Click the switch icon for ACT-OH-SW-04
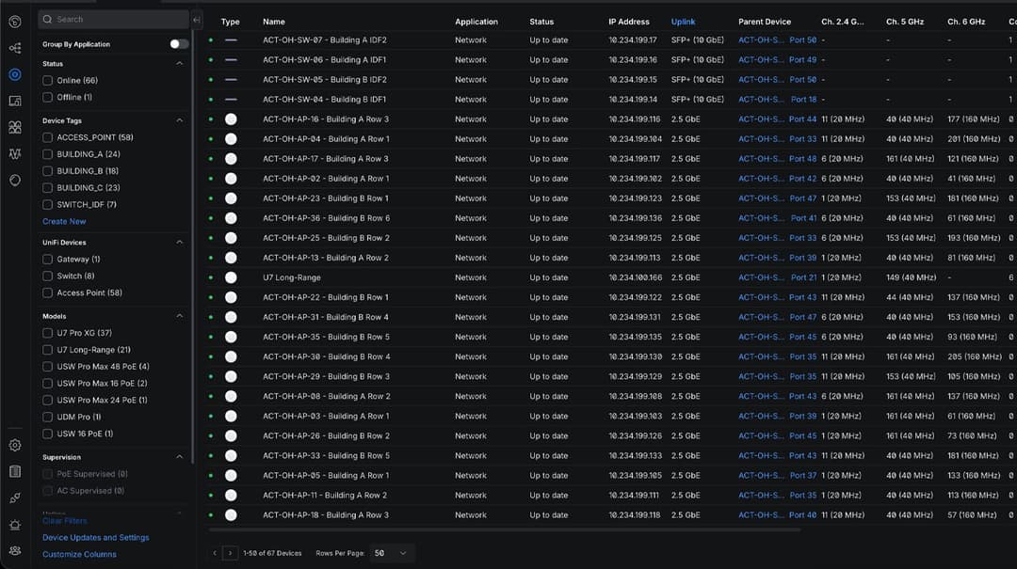 231,99
